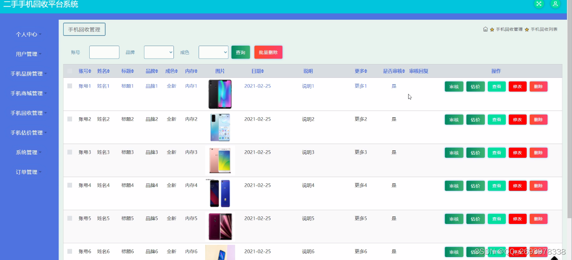Sort by 标题 column header

[x=127, y=71]
